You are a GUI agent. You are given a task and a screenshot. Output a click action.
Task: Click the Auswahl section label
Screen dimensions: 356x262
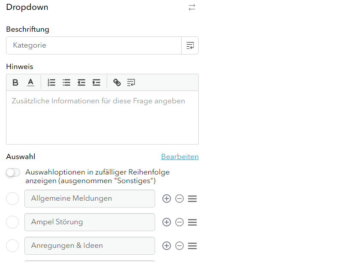(x=21, y=157)
